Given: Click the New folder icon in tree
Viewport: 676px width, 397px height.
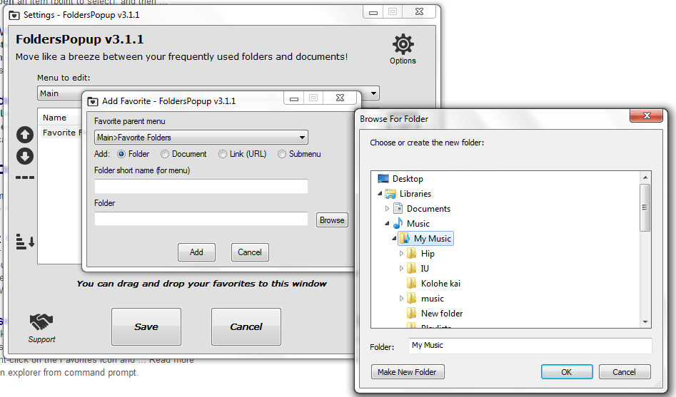Looking at the screenshot, I should click(412, 313).
